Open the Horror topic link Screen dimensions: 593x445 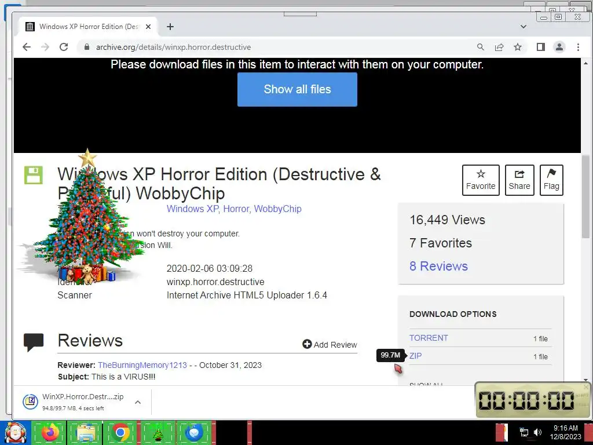click(x=236, y=209)
